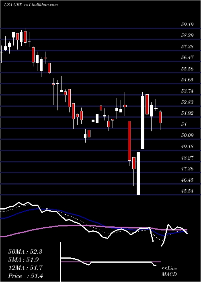The image size is (201, 282).
Task: Click the 56.47 price axis label
Action: tap(187, 58)
